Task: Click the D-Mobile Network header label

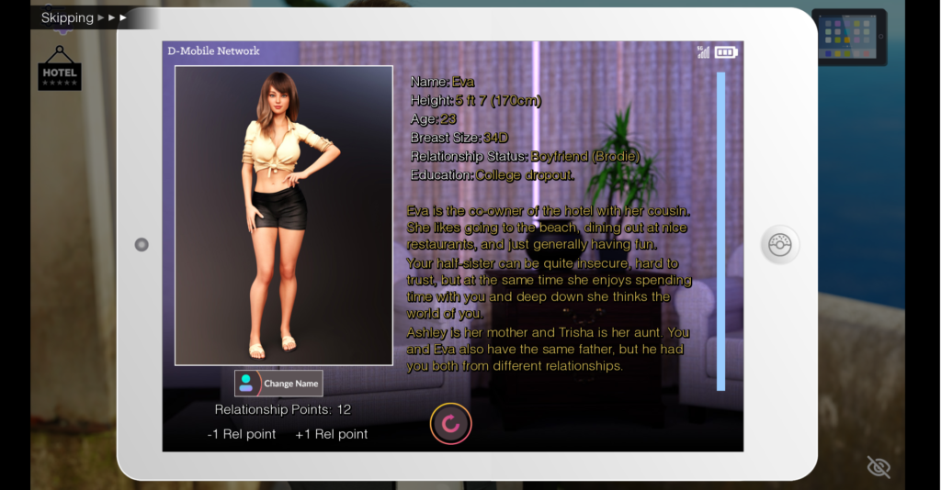Action: [x=213, y=51]
